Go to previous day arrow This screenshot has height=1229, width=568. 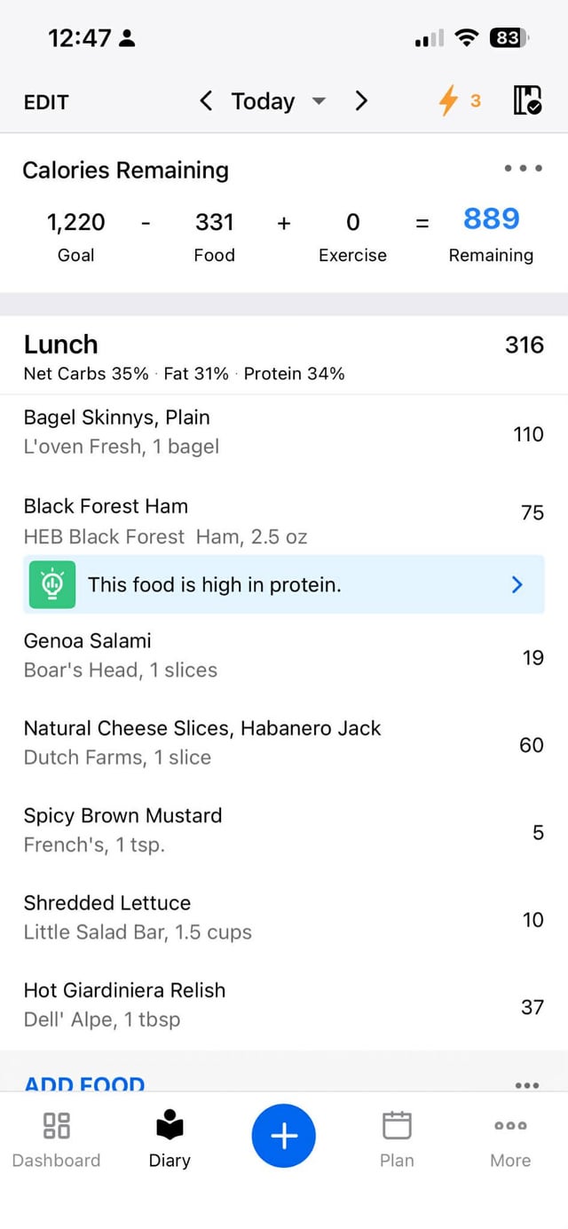click(x=206, y=101)
